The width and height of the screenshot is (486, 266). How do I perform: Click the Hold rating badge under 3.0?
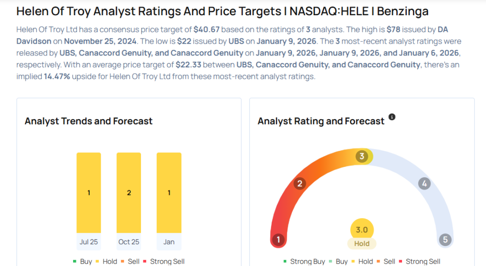[x=362, y=244]
